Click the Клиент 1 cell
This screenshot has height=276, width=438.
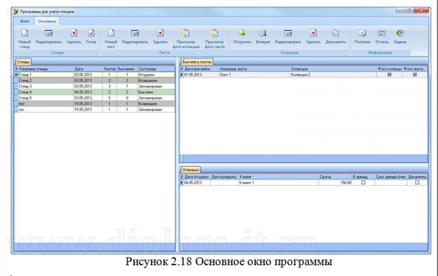(279, 182)
